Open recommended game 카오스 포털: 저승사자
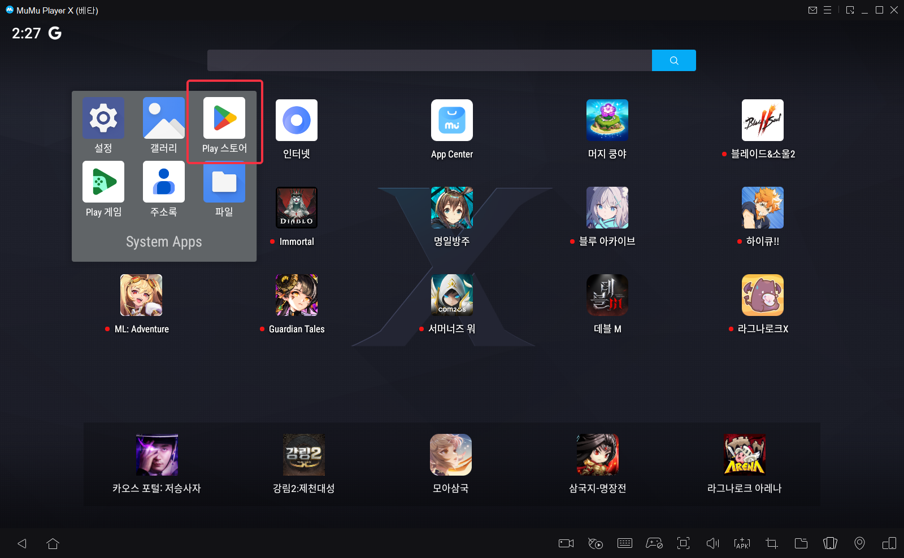The height and width of the screenshot is (558, 904). coord(157,455)
